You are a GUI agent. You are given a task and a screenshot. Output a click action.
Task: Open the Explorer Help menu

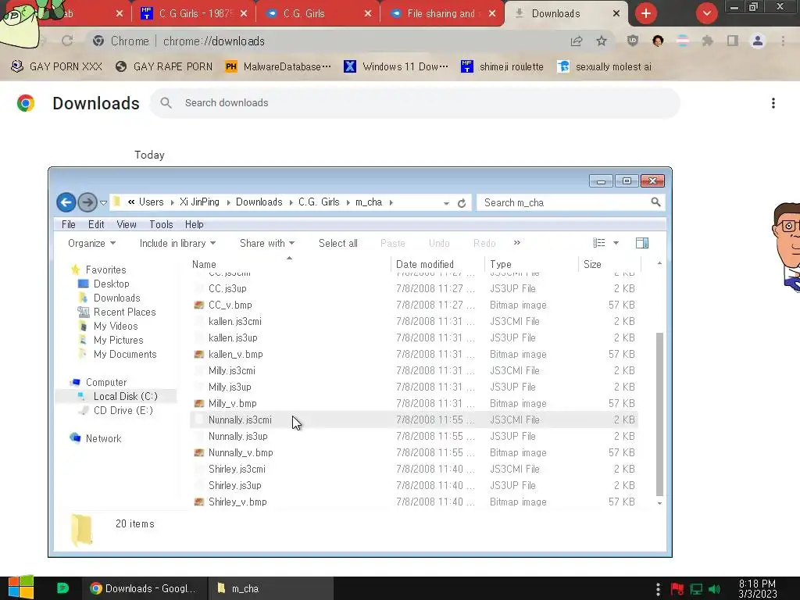(x=194, y=224)
